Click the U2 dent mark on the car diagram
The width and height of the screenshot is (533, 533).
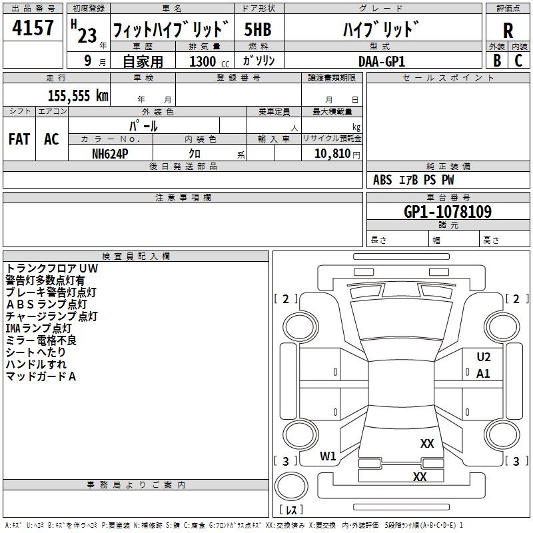[483, 357]
